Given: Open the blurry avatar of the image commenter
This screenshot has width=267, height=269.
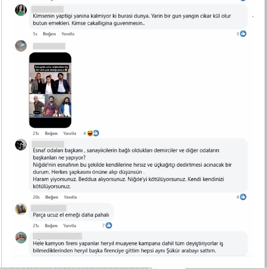Looking at the screenshot, I should point(21,46).
